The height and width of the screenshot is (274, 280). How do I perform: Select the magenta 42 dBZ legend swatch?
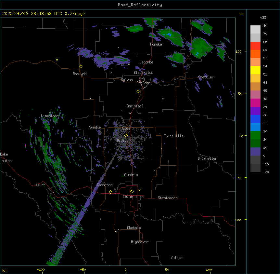point(255,103)
